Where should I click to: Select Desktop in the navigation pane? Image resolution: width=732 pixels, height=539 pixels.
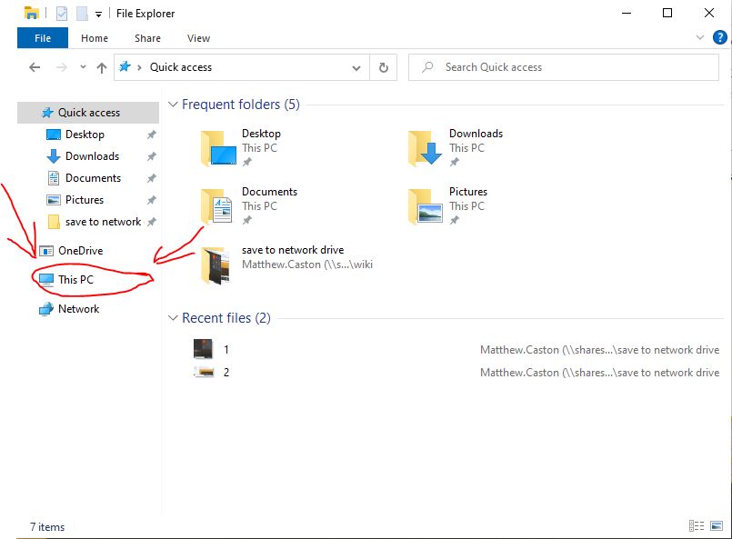pos(85,135)
